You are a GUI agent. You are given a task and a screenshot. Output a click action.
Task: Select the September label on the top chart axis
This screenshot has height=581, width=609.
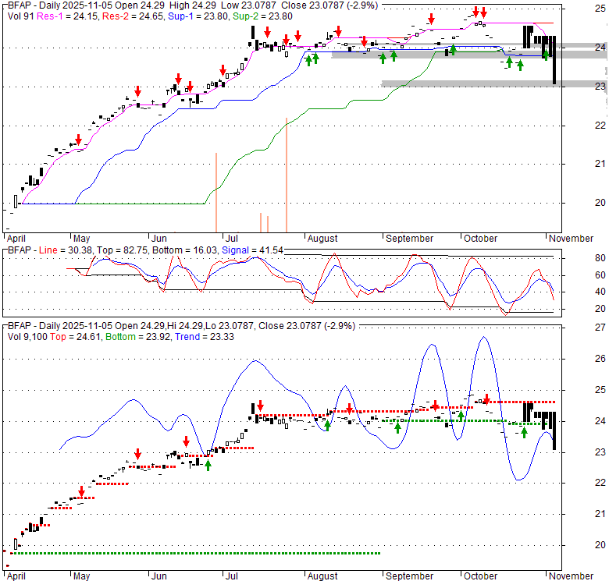click(x=408, y=238)
